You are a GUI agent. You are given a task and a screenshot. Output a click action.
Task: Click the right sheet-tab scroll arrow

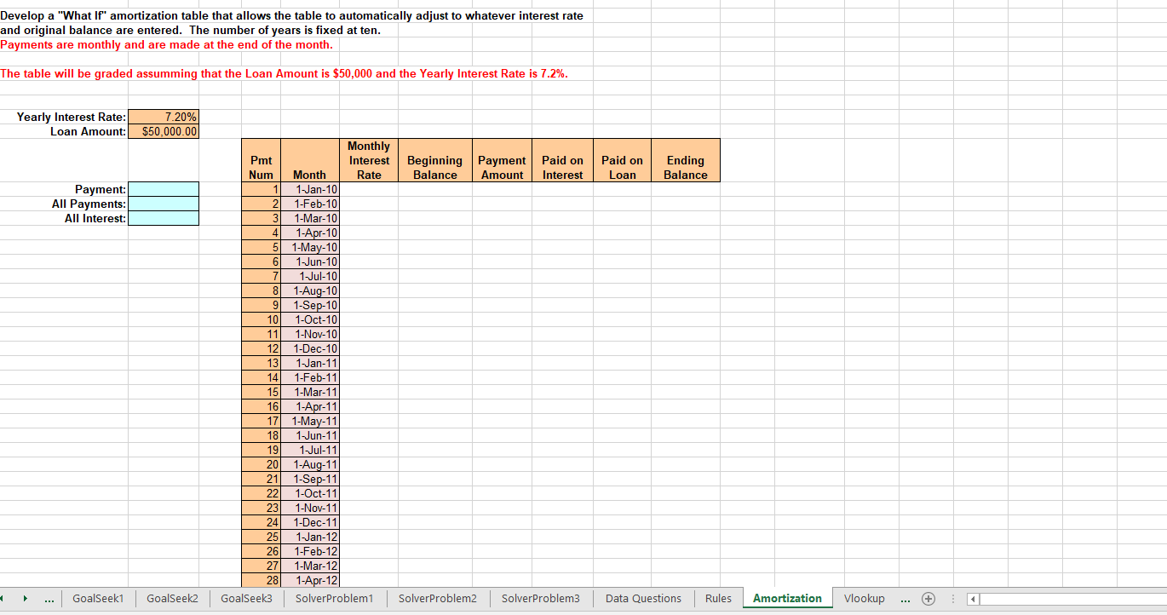click(x=26, y=599)
